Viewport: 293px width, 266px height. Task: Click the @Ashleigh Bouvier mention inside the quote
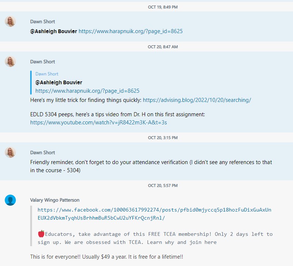[x=59, y=82]
